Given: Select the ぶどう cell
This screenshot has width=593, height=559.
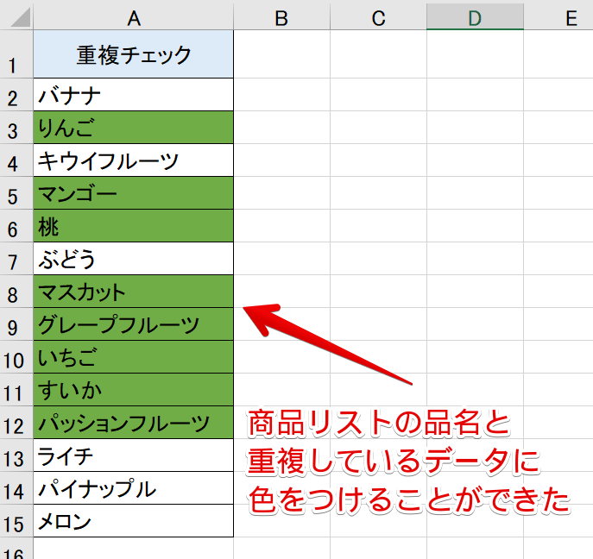Looking at the screenshot, I should pos(134,259).
